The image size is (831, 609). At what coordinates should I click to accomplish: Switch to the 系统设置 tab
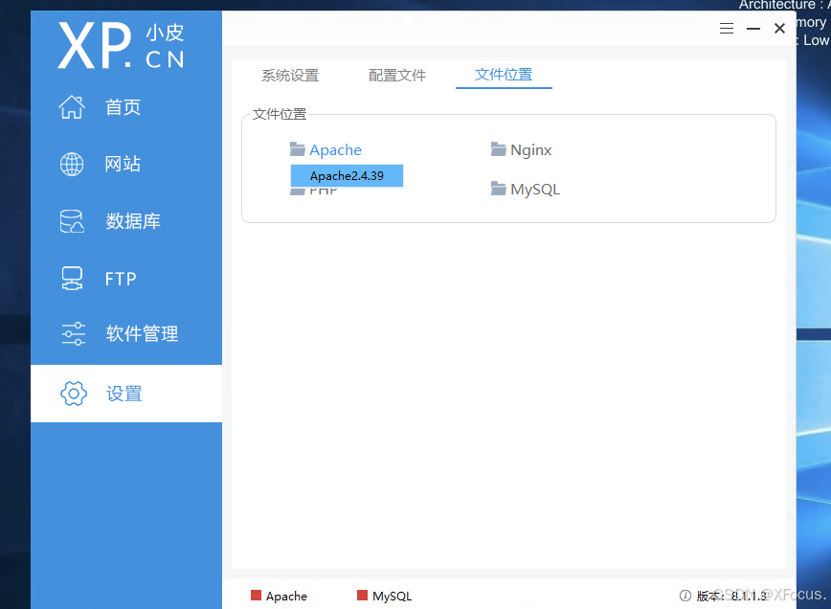pyautogui.click(x=290, y=76)
